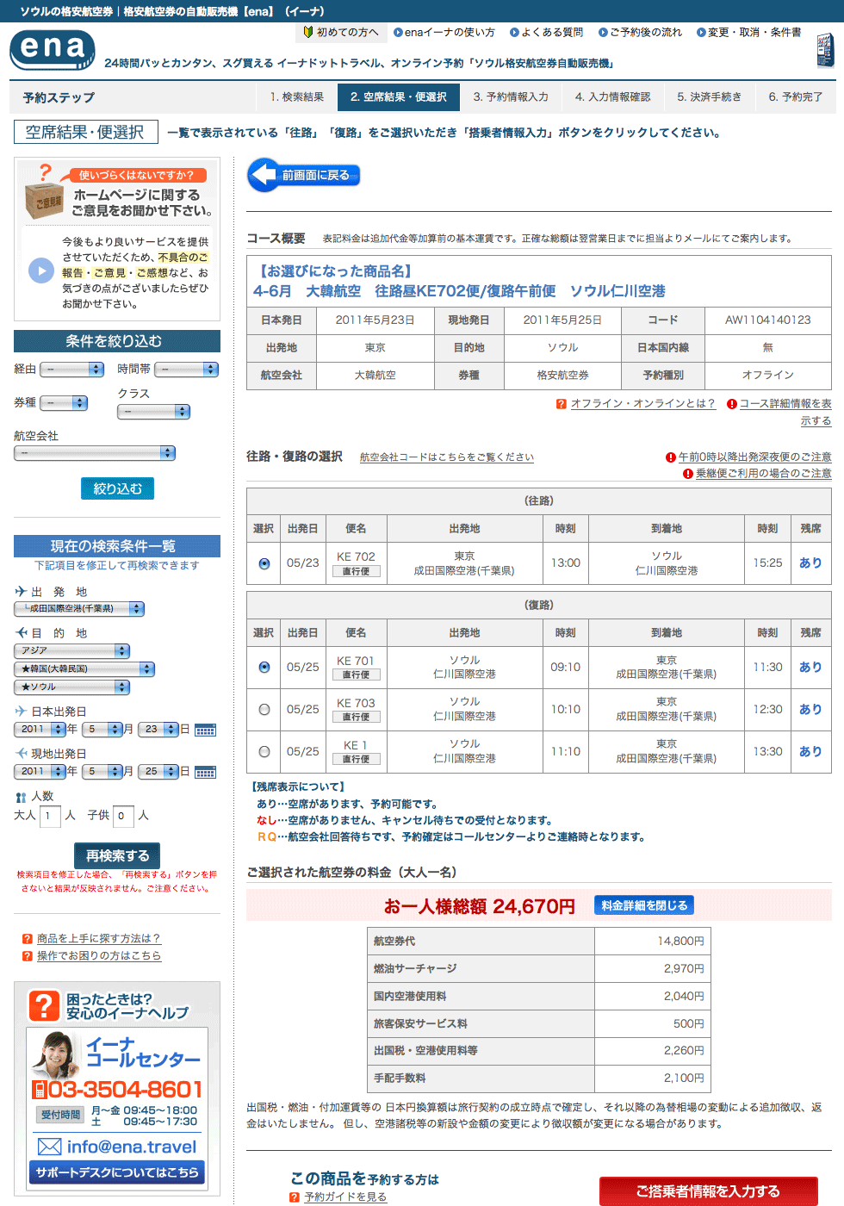Open the 航空会社 dropdown
This screenshot has width=844, height=1206.
[95, 453]
